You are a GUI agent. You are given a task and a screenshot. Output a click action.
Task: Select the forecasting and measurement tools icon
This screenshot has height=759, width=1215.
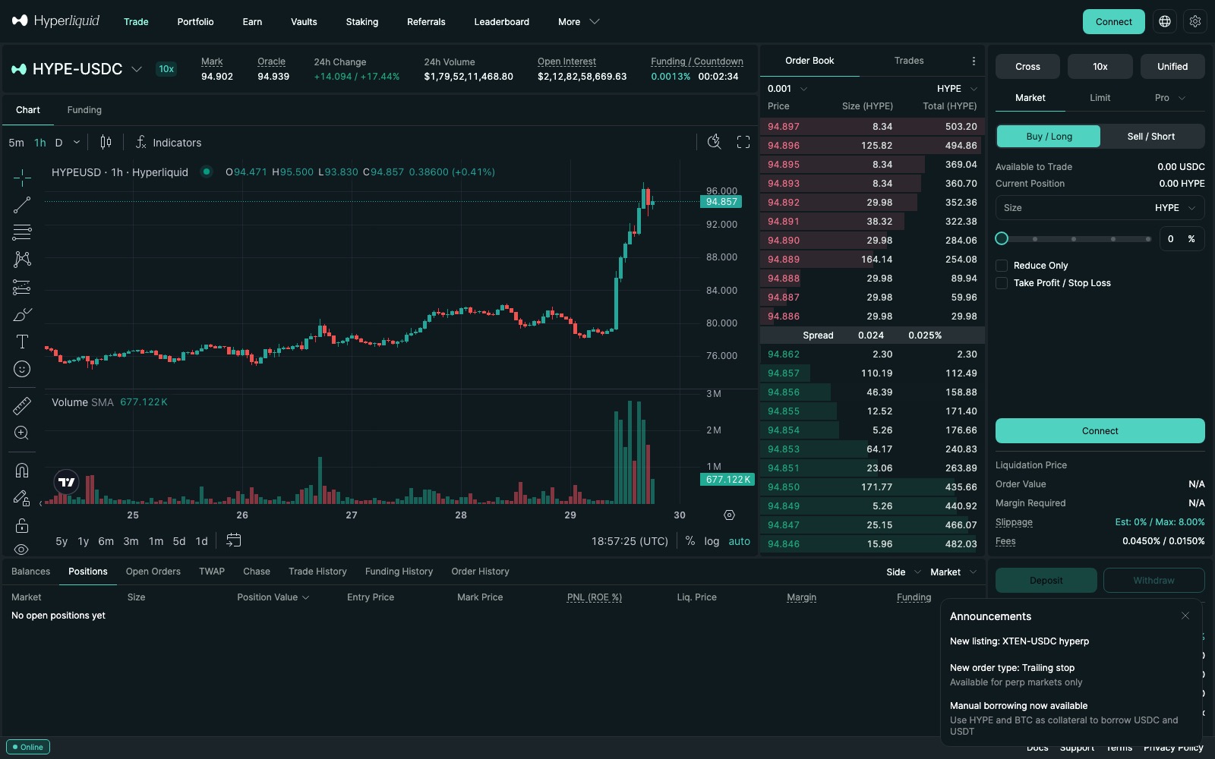22,287
